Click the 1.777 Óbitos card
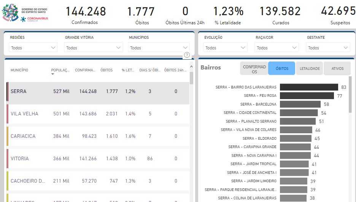356x202 pixels. (x=141, y=16)
